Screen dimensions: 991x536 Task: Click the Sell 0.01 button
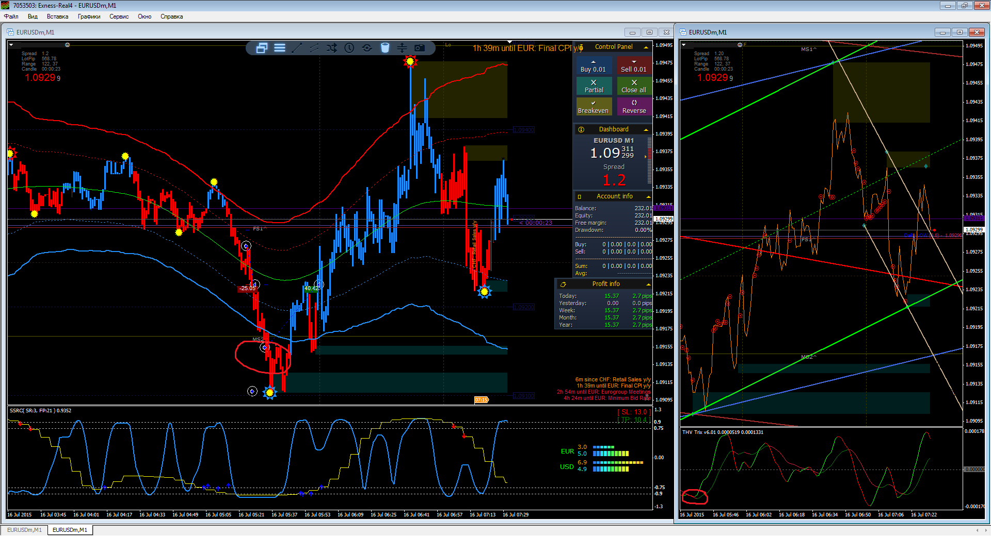pyautogui.click(x=634, y=65)
